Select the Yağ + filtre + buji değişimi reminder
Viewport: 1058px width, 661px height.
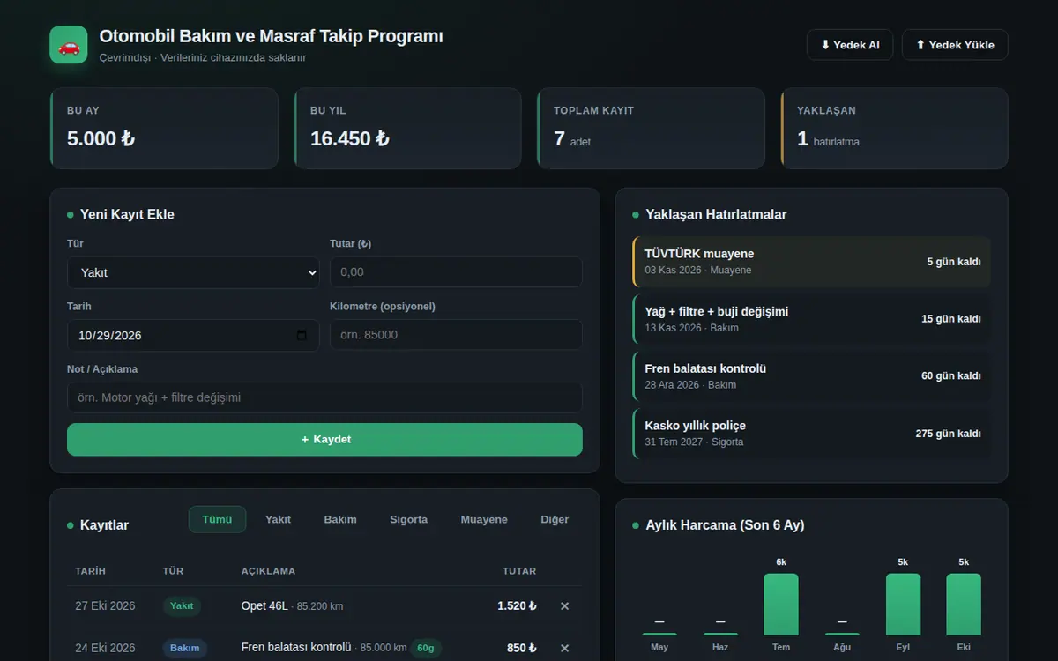coord(811,319)
